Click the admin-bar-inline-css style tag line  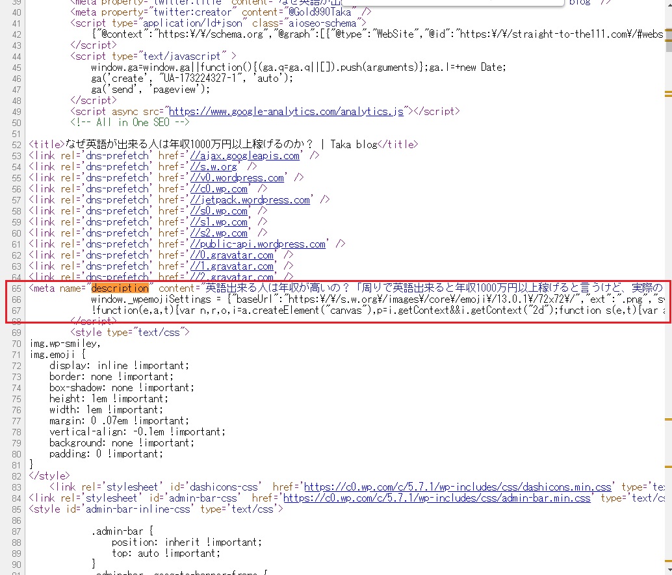click(156, 509)
